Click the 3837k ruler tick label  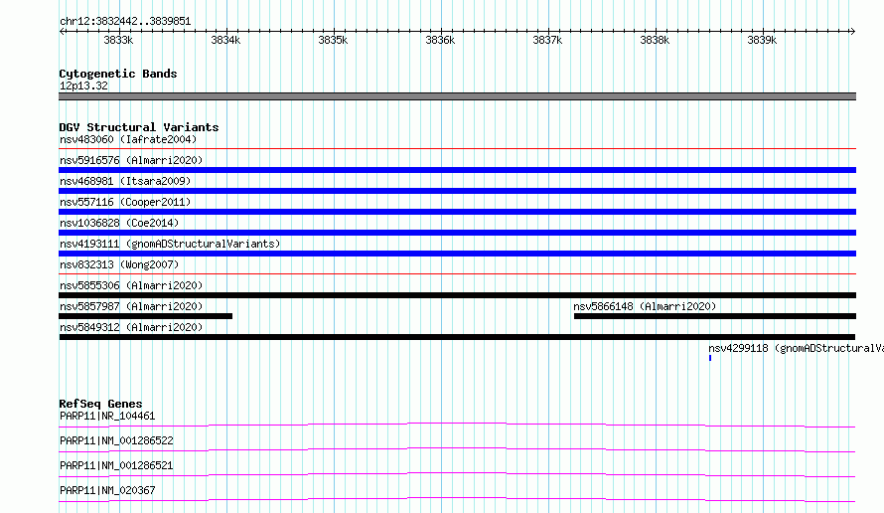pyautogui.click(x=547, y=40)
